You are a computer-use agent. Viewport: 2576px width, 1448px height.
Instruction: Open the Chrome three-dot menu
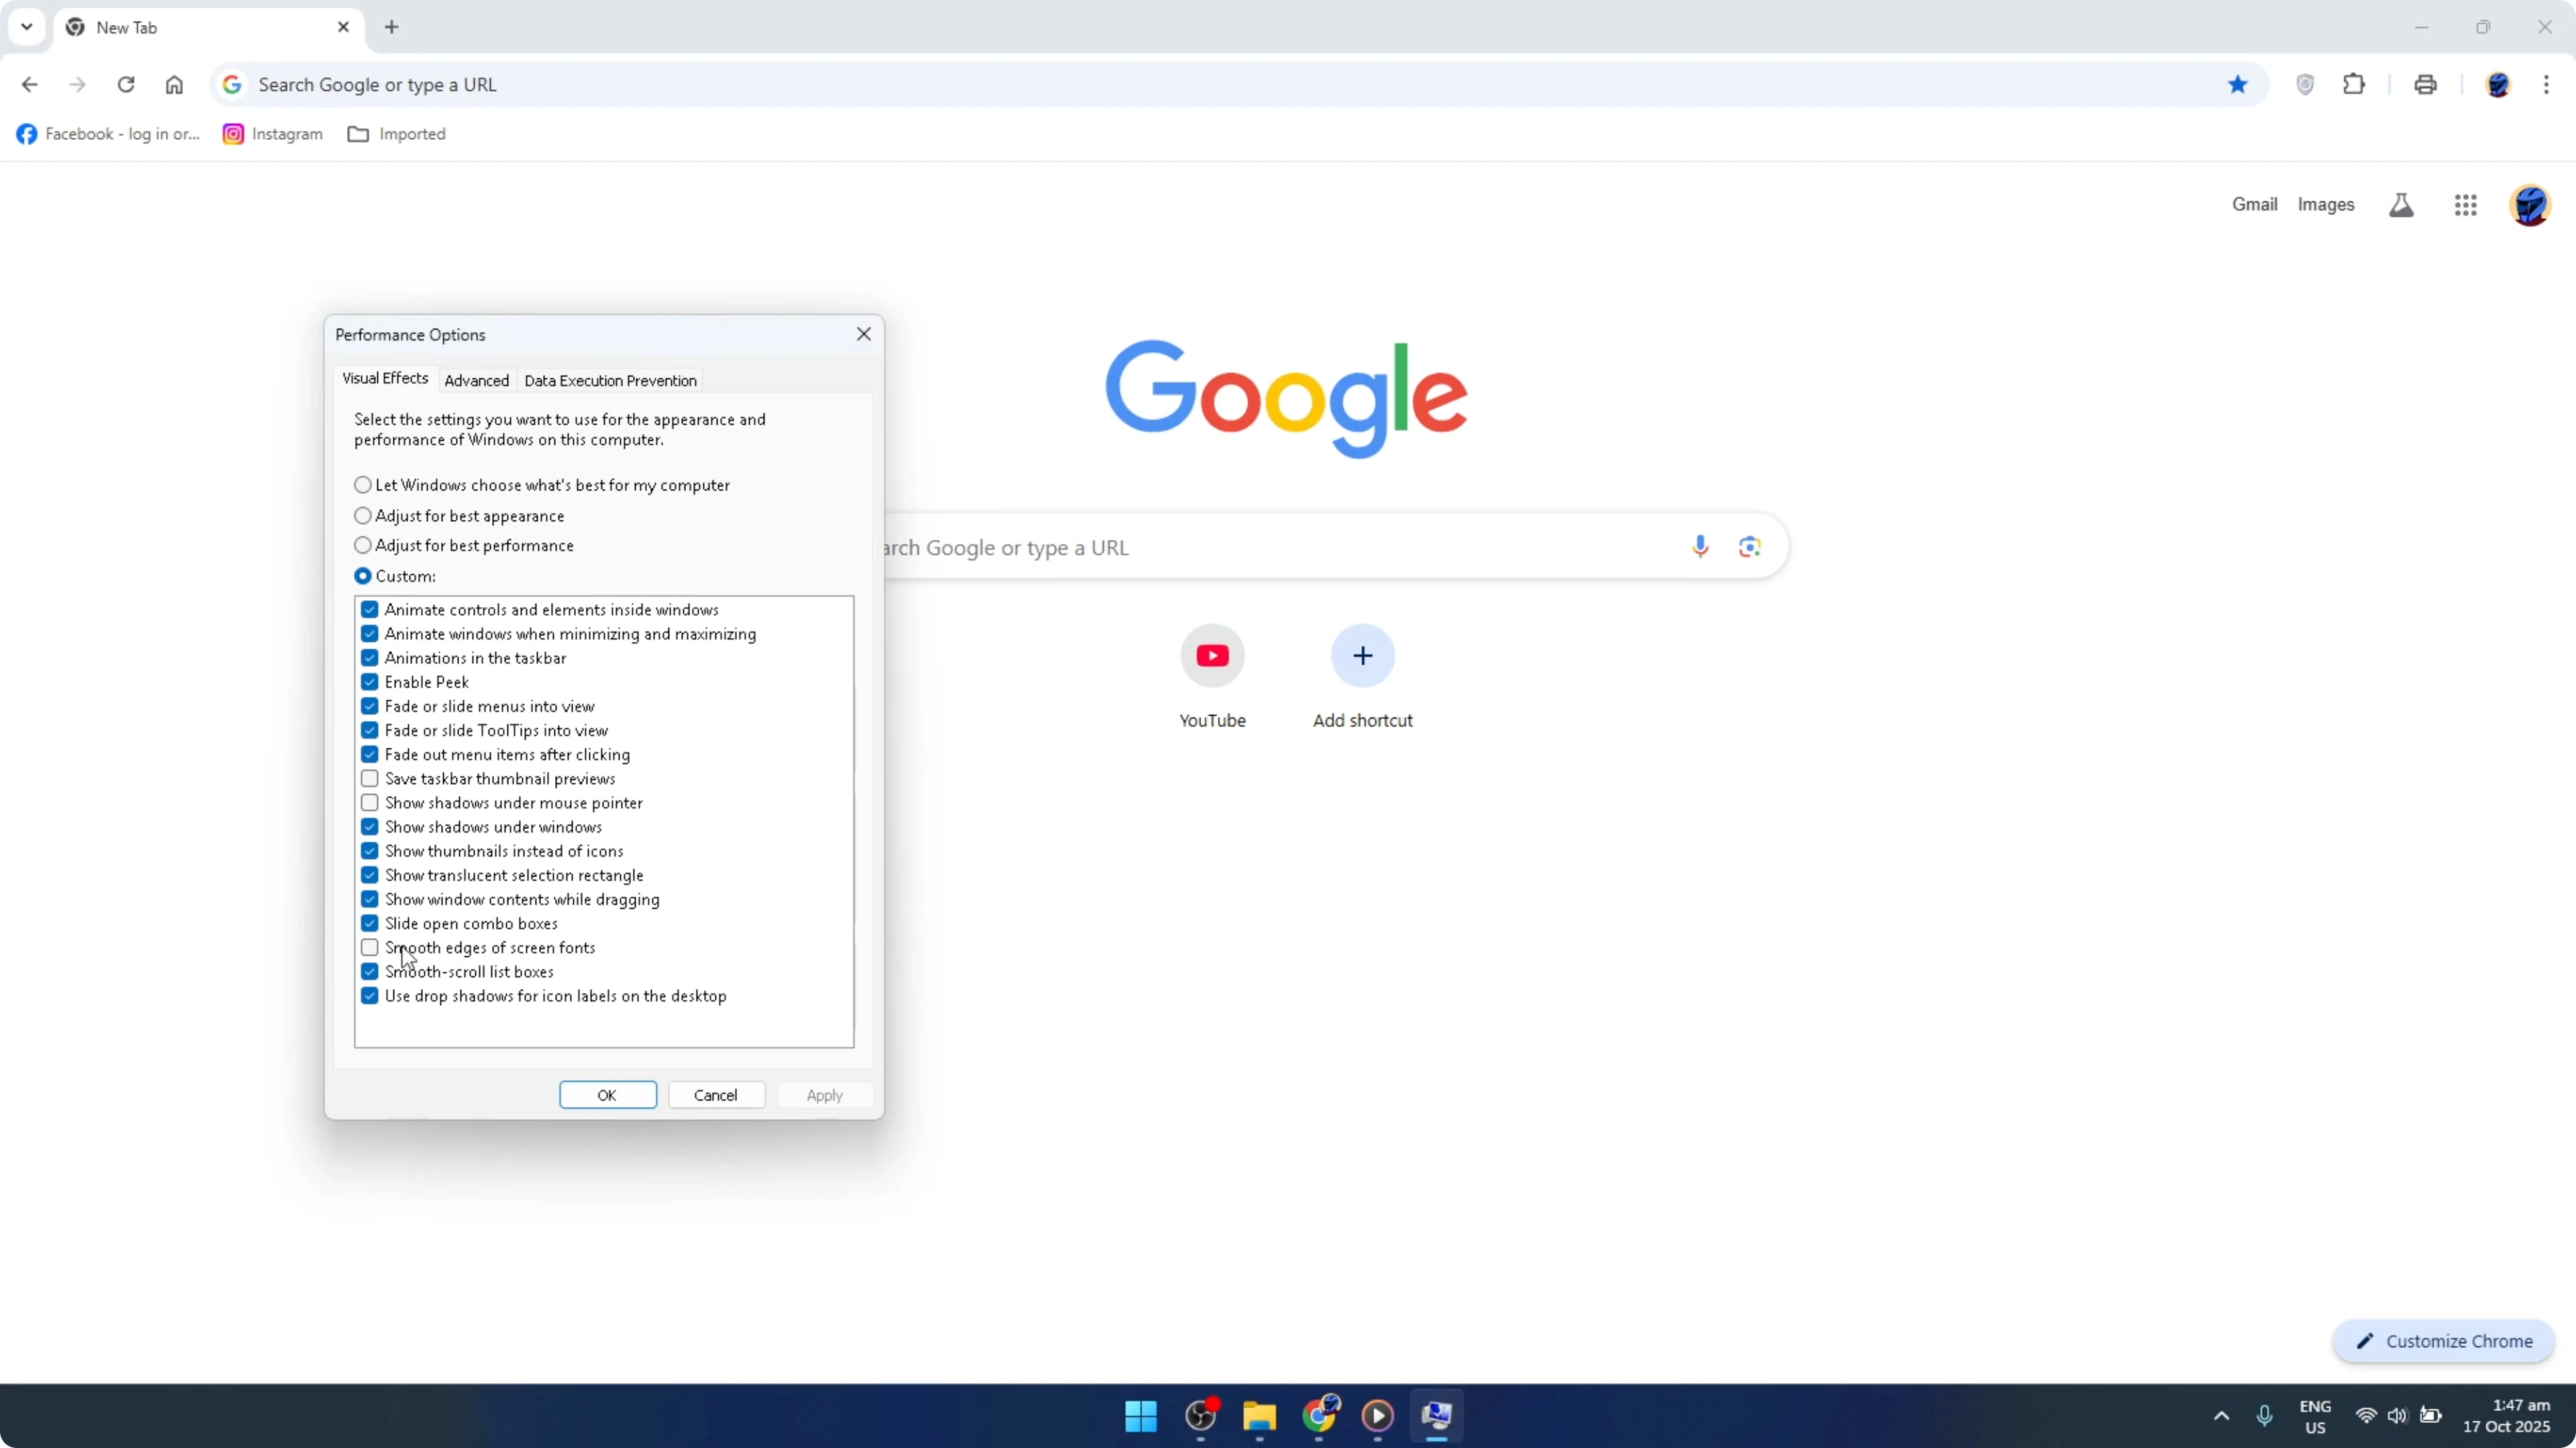coord(2546,85)
